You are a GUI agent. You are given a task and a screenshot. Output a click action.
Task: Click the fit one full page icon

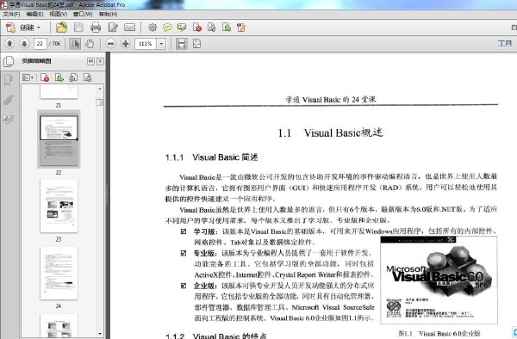tap(196, 43)
